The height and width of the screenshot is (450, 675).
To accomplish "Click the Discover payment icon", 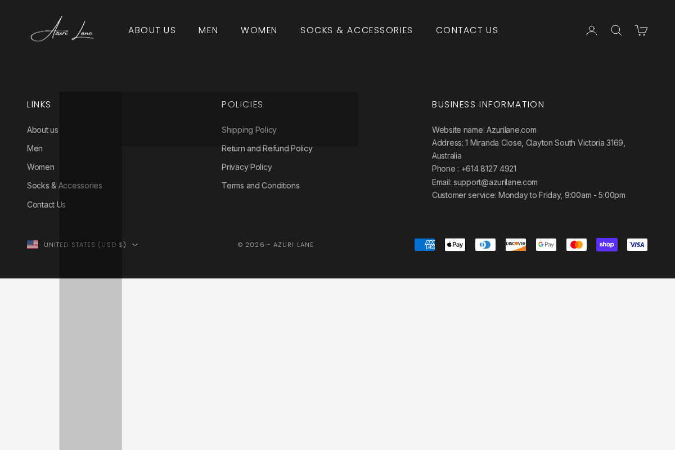I will 516,245.
